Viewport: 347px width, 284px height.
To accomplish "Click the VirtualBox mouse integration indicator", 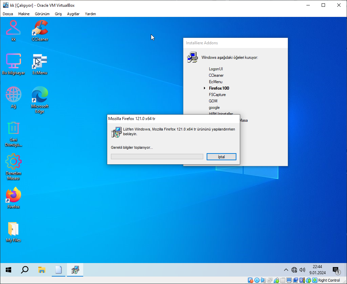I will (308, 280).
